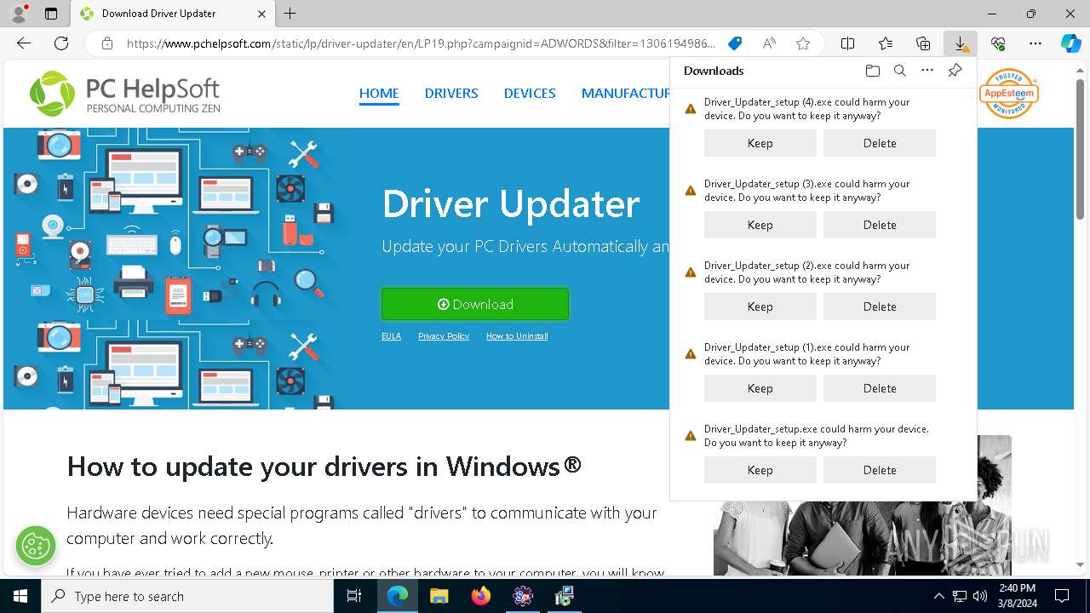Open the Copilot sidebar icon
The image size is (1090, 613).
1071,43
